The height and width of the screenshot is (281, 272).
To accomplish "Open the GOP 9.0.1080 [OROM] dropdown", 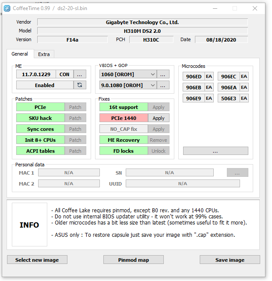I will click(x=128, y=85).
